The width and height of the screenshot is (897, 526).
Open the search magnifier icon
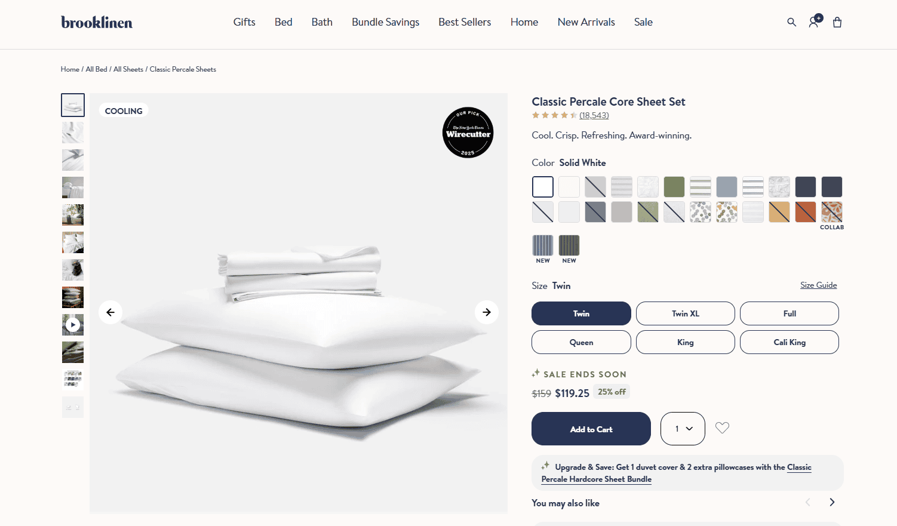tap(791, 22)
